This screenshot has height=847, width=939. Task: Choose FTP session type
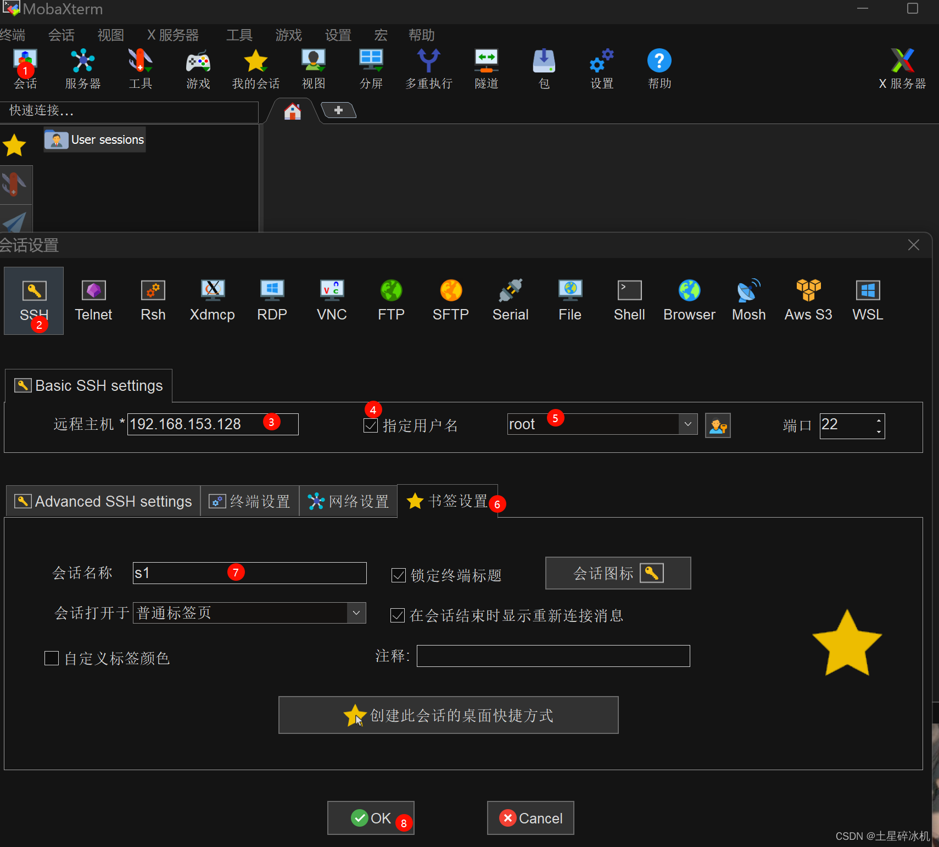[392, 300]
